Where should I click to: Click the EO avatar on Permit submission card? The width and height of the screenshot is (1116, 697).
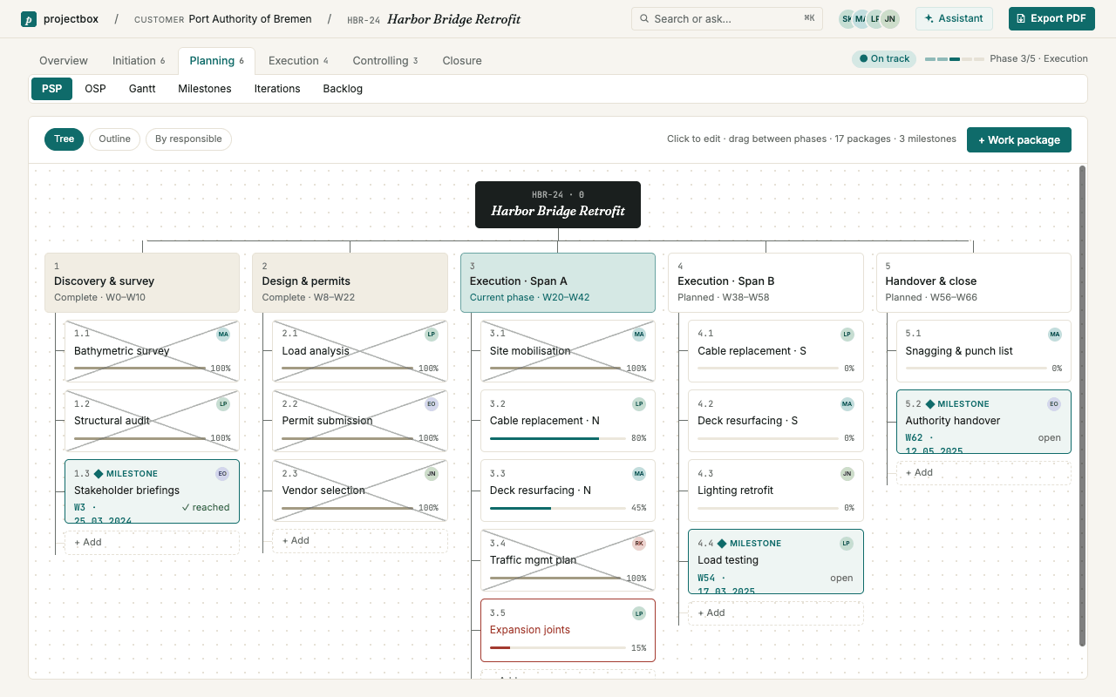click(431, 404)
